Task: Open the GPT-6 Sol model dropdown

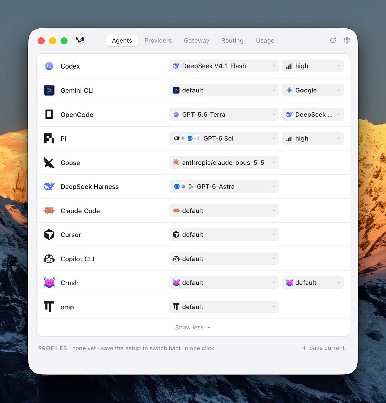Action: [224, 138]
